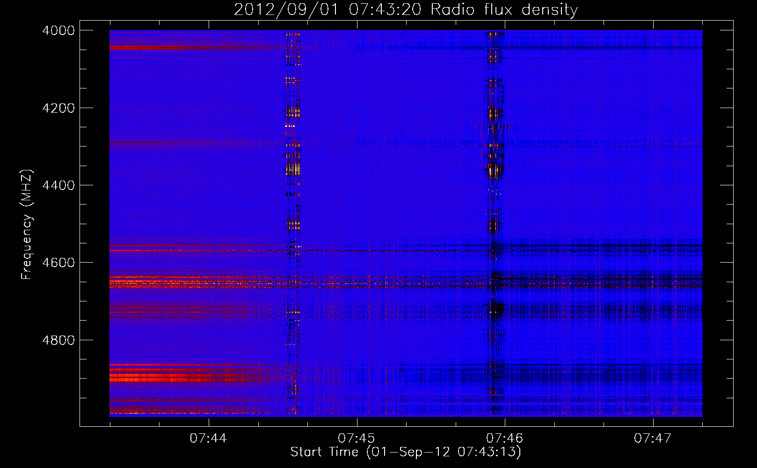The image size is (757, 468).
Task: Click the 4400 frequency tick label
Action: click(x=58, y=185)
